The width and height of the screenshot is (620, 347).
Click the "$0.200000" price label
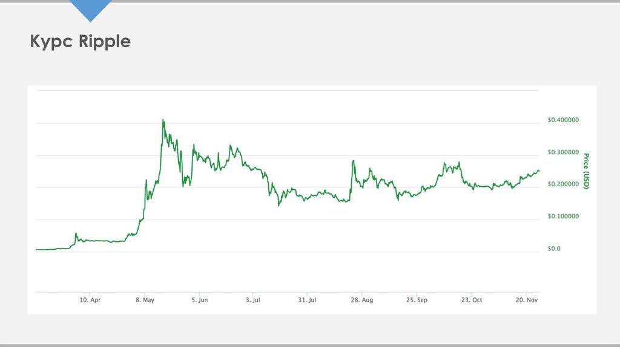(563, 184)
